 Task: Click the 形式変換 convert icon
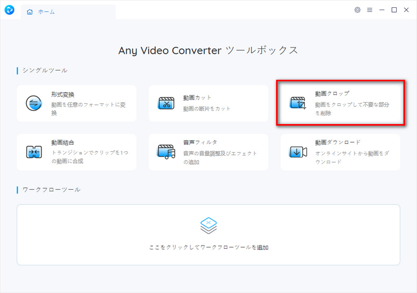click(x=34, y=103)
